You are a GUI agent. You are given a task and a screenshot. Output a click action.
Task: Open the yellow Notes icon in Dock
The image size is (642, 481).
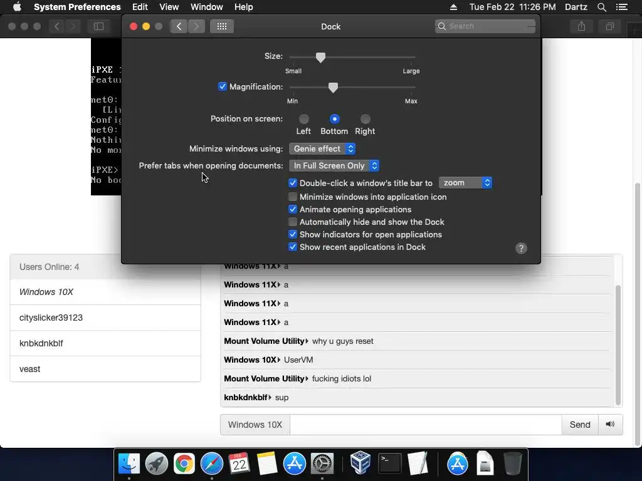[267, 464]
